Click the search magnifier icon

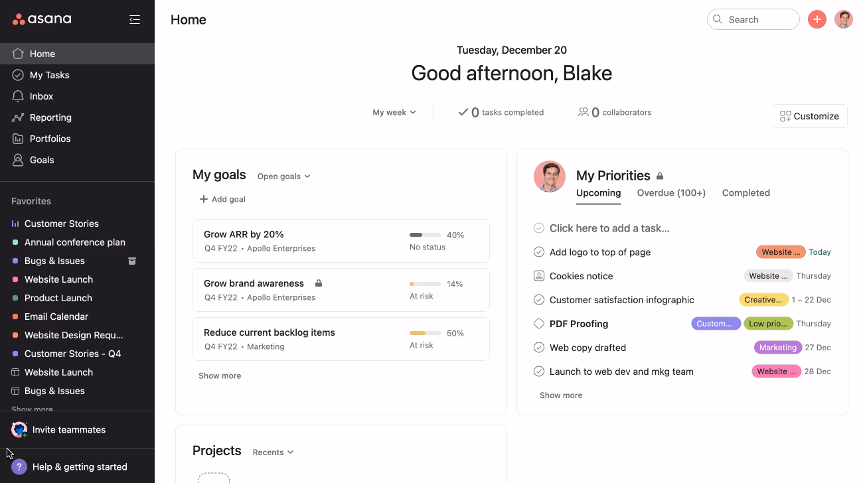(717, 19)
